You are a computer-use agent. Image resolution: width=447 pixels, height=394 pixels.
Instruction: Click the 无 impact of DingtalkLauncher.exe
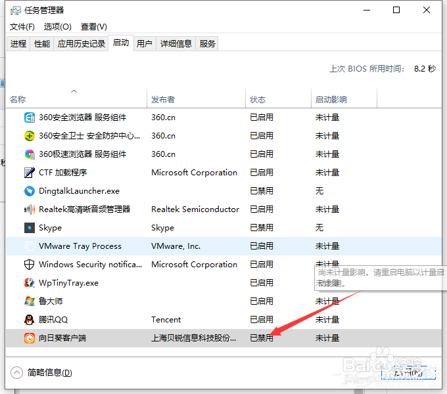tap(319, 190)
